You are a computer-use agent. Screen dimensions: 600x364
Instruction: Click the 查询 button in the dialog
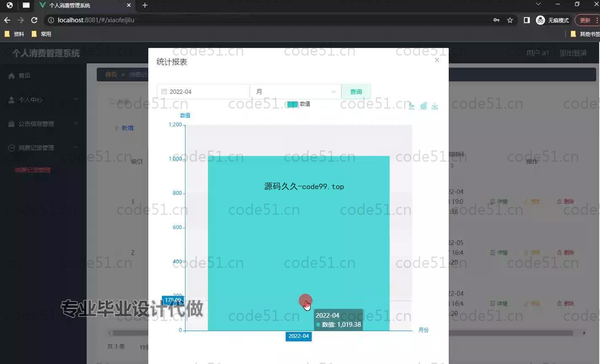point(356,91)
